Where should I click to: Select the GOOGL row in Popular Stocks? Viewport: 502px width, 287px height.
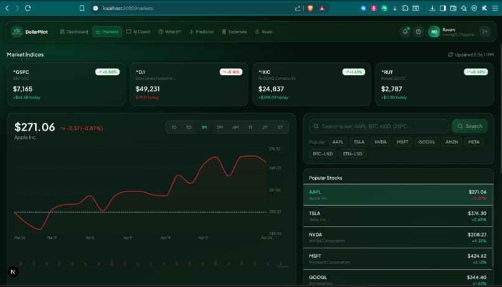[x=398, y=278]
